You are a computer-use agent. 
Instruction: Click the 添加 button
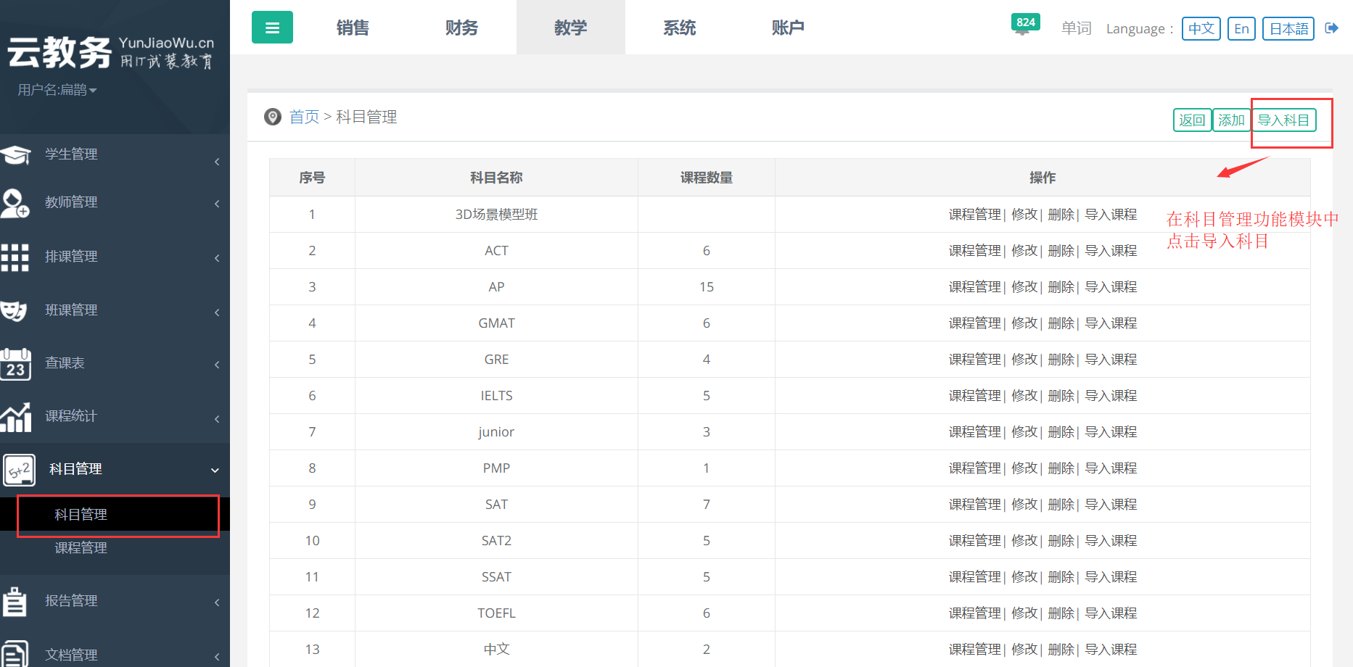click(x=1231, y=120)
